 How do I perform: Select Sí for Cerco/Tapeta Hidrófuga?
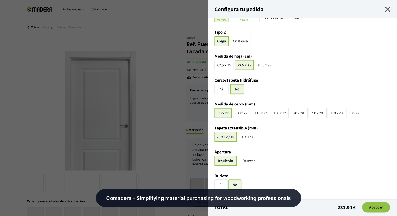point(221,89)
